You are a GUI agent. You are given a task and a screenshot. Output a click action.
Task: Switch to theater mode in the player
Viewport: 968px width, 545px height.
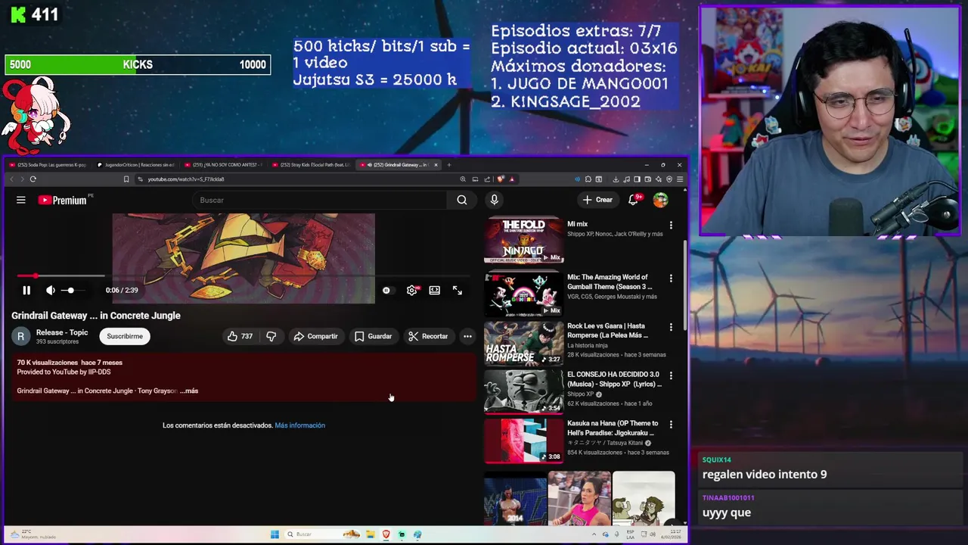[x=434, y=290]
